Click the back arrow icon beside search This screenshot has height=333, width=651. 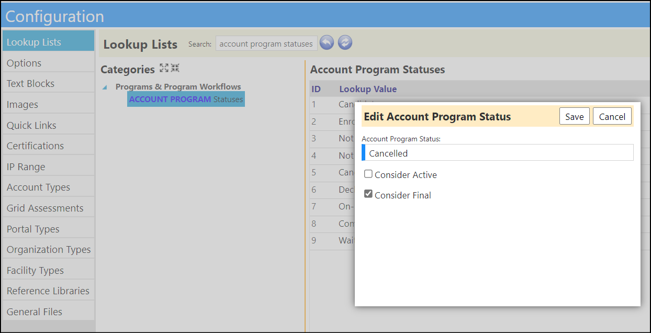coord(327,43)
